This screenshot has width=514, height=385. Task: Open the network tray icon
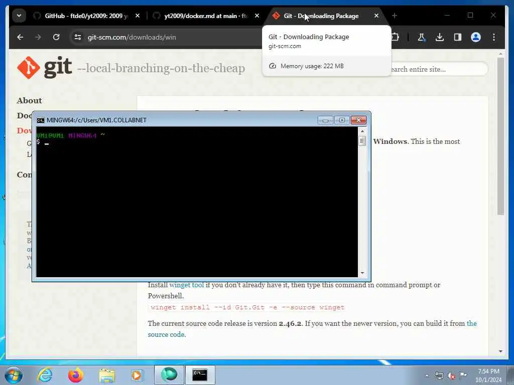pos(439,376)
